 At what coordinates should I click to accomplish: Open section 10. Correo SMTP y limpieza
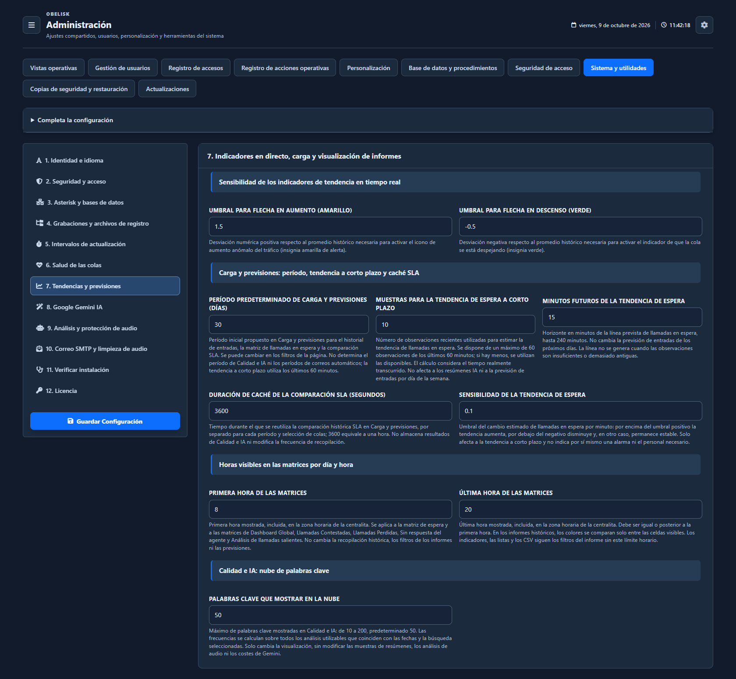[x=105, y=349]
